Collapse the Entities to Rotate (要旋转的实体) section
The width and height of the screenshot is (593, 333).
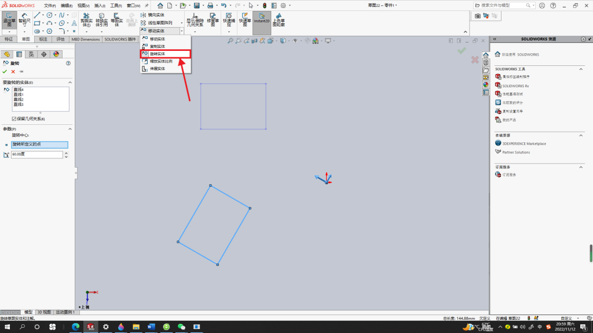(70, 82)
